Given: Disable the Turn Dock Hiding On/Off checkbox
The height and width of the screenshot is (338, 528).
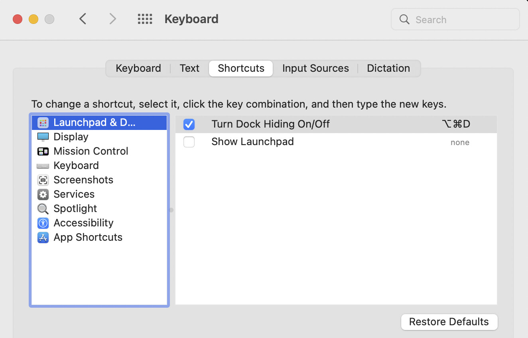Looking at the screenshot, I should click(189, 124).
